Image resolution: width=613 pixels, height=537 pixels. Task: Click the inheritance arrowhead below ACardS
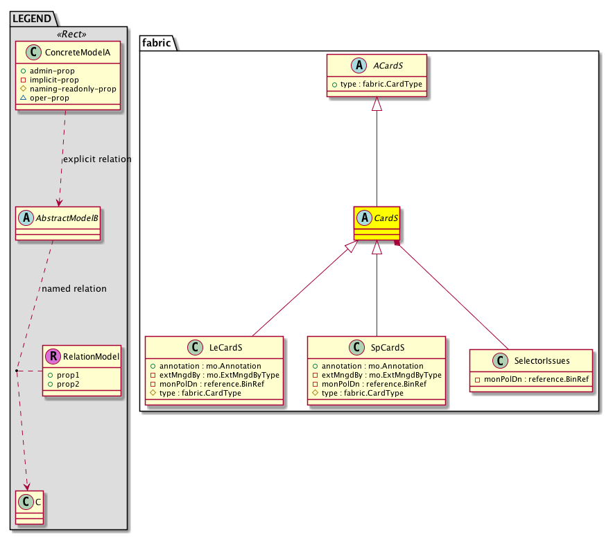[x=377, y=105]
